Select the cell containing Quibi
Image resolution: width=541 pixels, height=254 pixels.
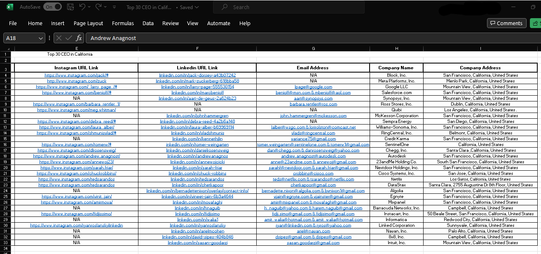(397, 110)
